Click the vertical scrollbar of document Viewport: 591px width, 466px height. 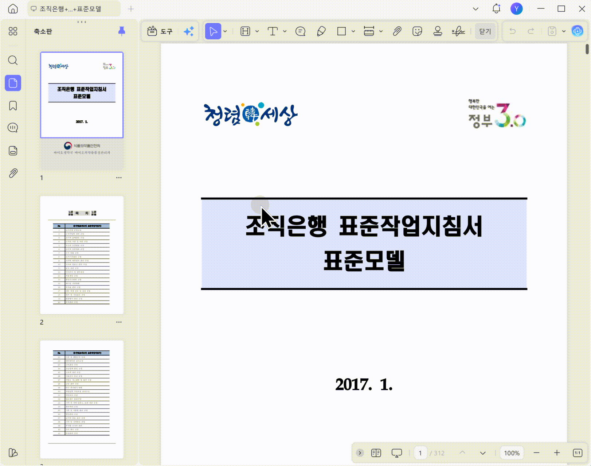point(587,49)
